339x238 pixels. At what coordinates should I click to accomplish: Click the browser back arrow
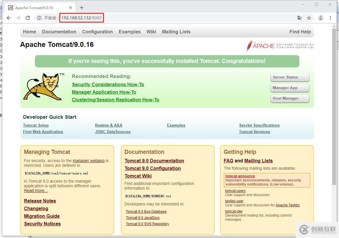[x=9, y=18]
